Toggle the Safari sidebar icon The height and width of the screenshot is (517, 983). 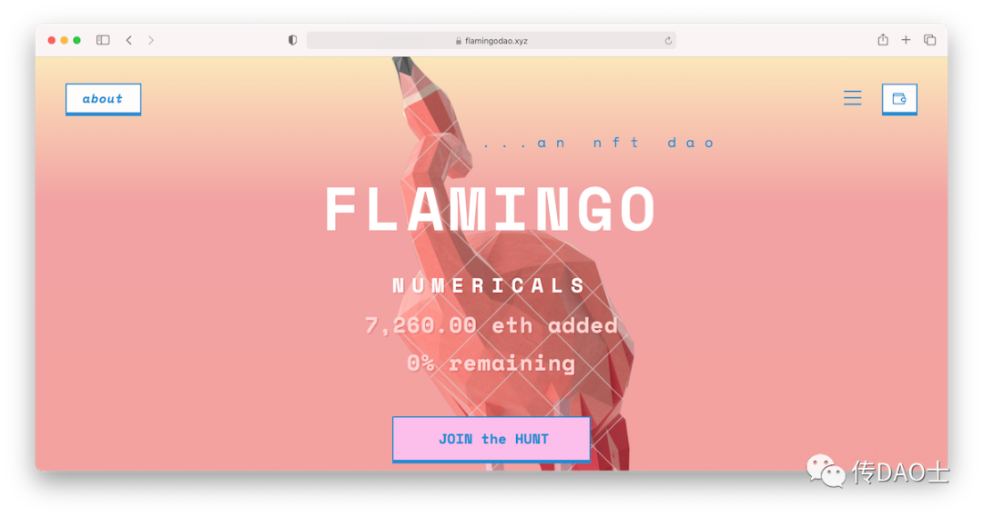(x=103, y=40)
